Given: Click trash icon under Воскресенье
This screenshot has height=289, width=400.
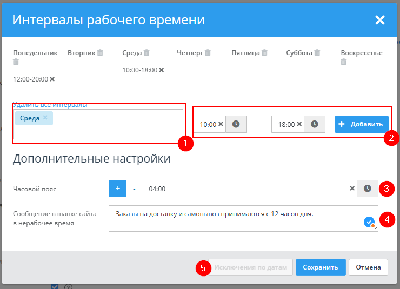Looking at the screenshot, I should (x=344, y=62).
